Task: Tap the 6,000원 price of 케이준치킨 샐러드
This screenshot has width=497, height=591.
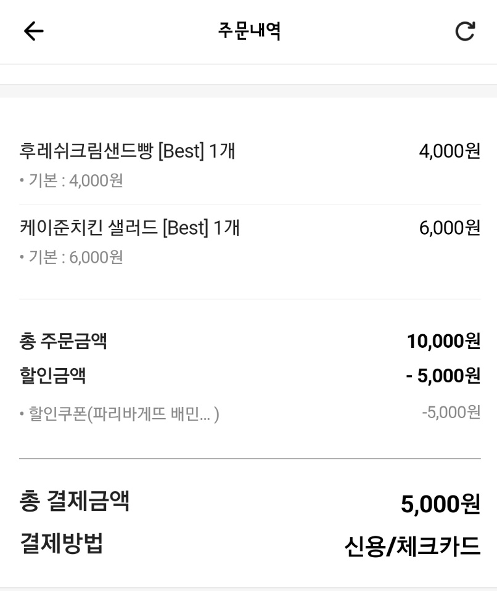Action: 449,228
